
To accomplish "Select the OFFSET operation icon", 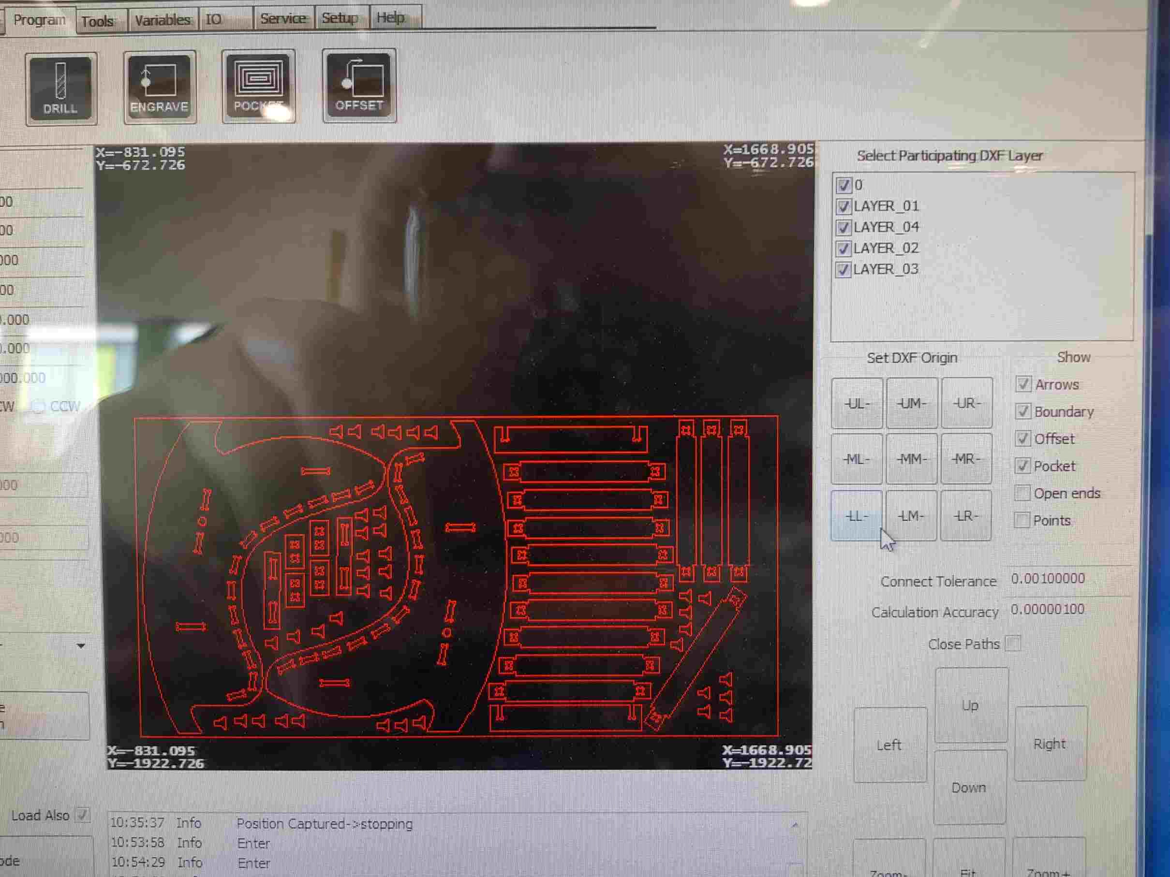I will point(359,85).
